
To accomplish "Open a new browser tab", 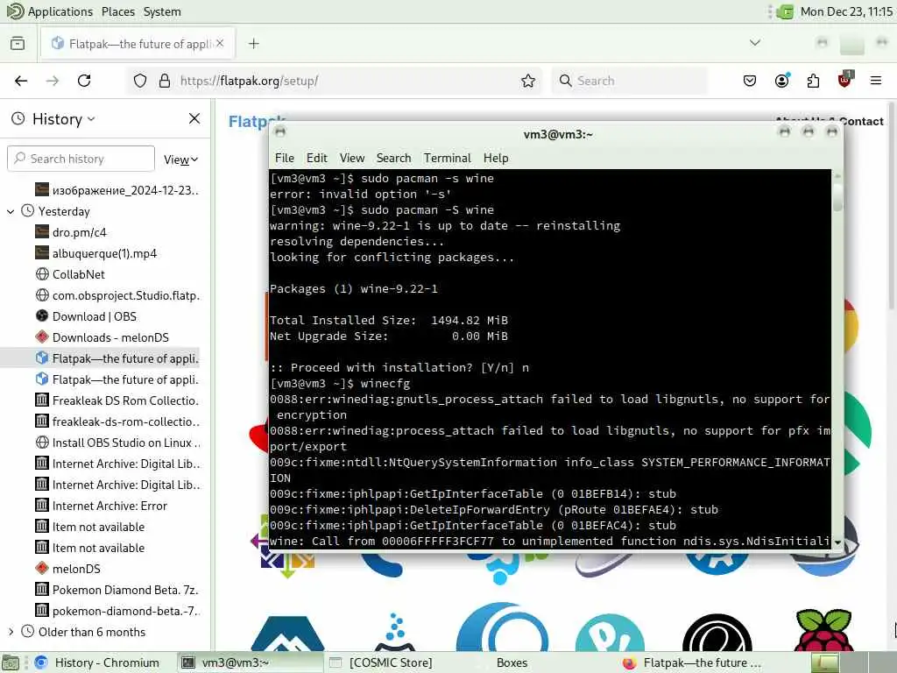I will 254,44.
